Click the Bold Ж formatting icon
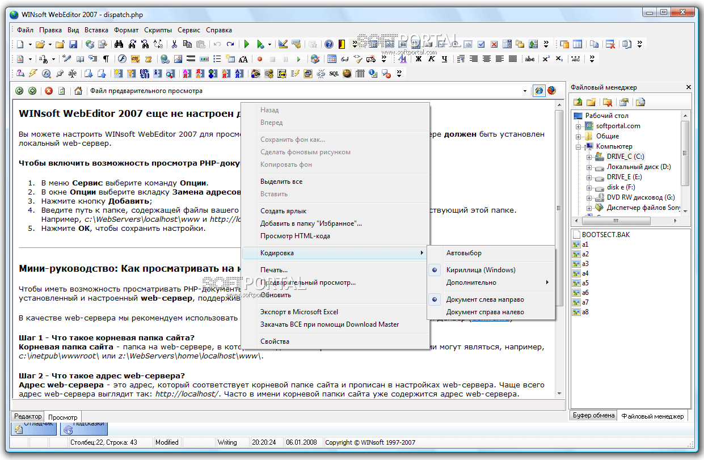The width and height of the screenshot is (704, 460). point(419,59)
